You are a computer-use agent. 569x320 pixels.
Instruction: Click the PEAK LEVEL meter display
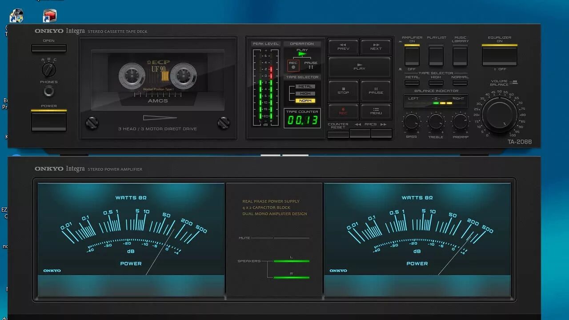266,87
